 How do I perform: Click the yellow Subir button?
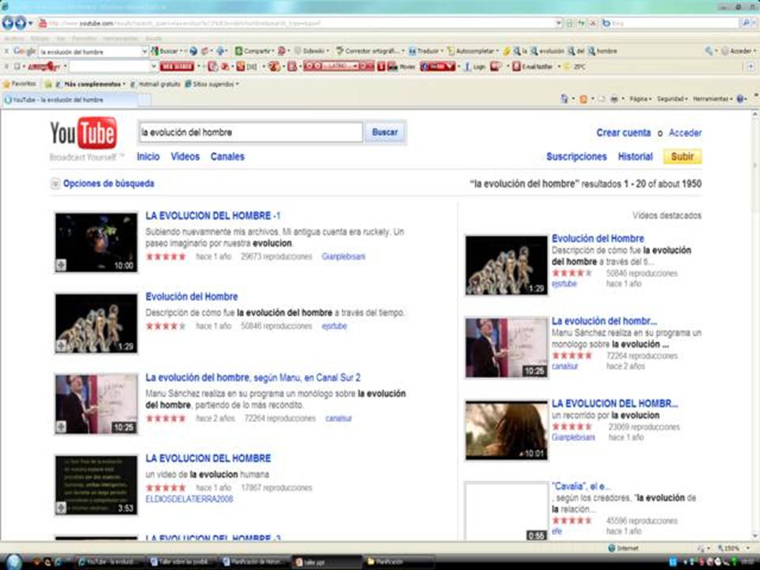click(x=682, y=157)
